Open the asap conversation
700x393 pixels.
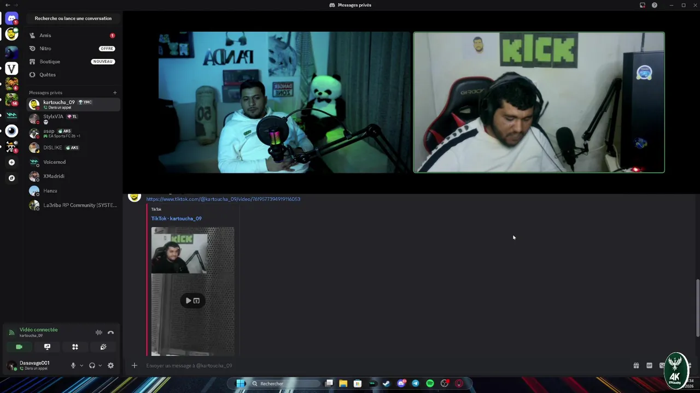click(73, 133)
